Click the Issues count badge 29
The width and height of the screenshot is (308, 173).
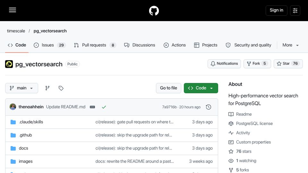click(61, 45)
